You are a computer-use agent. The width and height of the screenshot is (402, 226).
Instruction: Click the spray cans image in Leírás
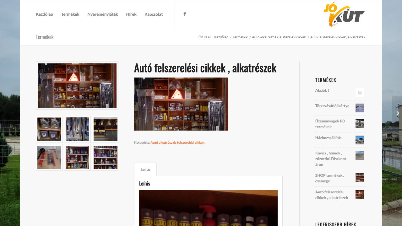click(208, 208)
